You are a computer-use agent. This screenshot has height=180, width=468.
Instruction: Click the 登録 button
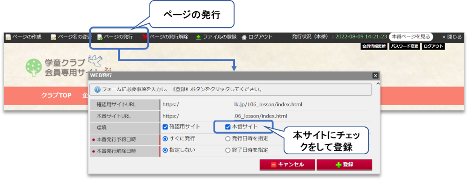coord(344,165)
